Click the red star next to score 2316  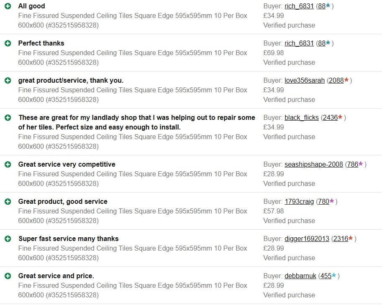[x=351, y=238]
